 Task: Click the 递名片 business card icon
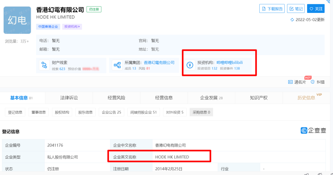tap(290, 82)
